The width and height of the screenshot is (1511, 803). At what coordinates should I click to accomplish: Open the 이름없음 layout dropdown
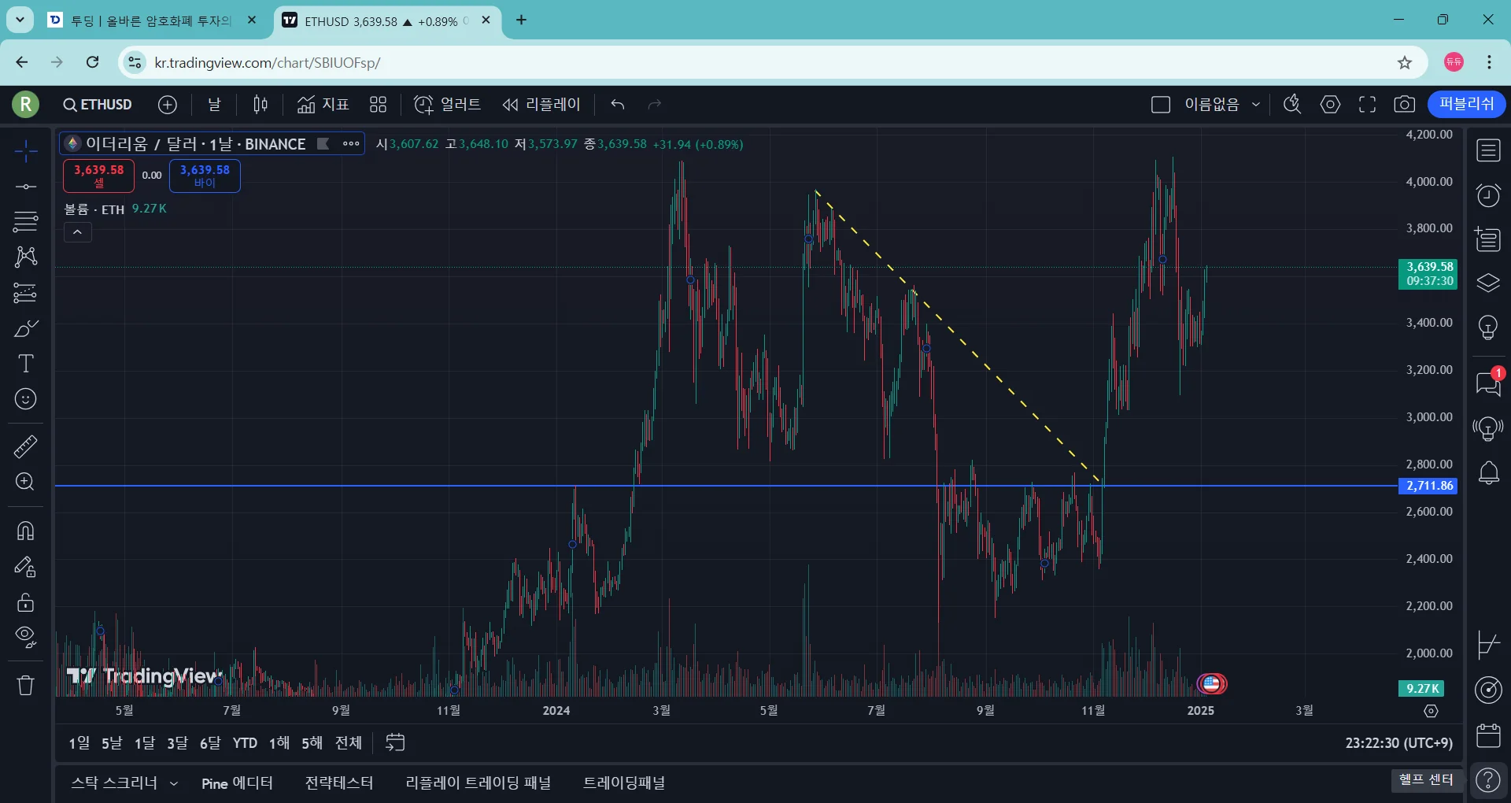pos(1222,105)
